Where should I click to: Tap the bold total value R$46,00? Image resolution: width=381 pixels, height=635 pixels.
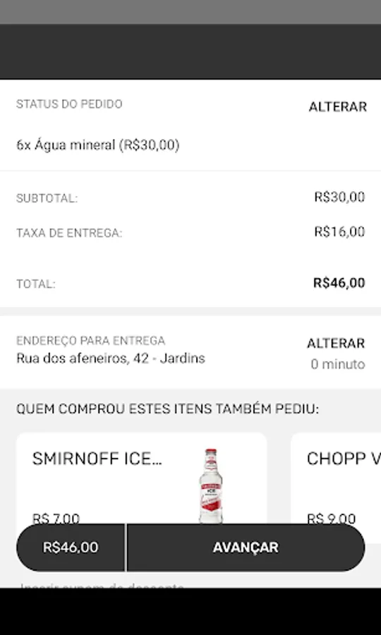tap(339, 283)
